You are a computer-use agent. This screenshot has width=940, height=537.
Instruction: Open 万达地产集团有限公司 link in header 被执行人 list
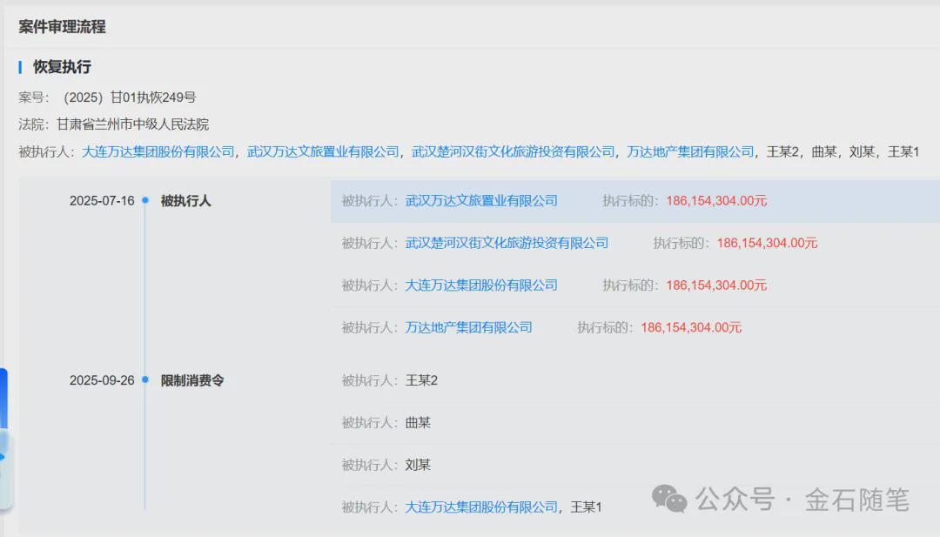[690, 151]
